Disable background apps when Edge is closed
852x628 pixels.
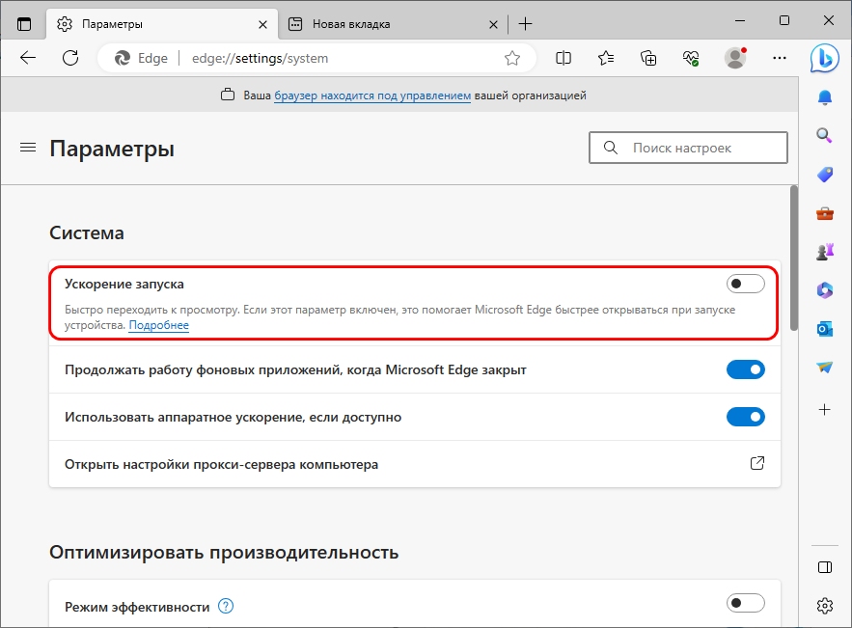(x=746, y=369)
